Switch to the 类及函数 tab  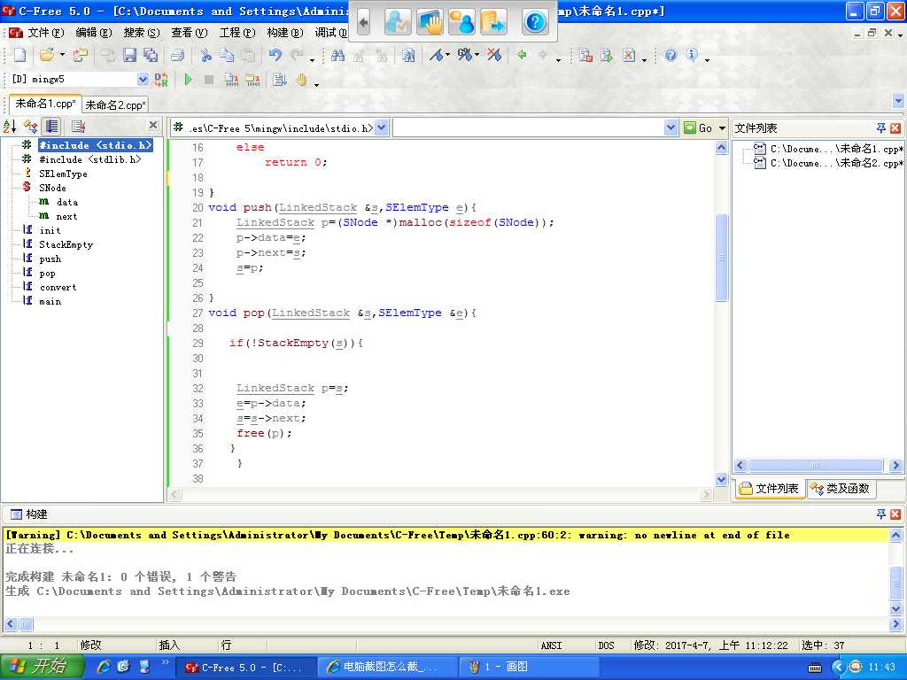tap(840, 489)
